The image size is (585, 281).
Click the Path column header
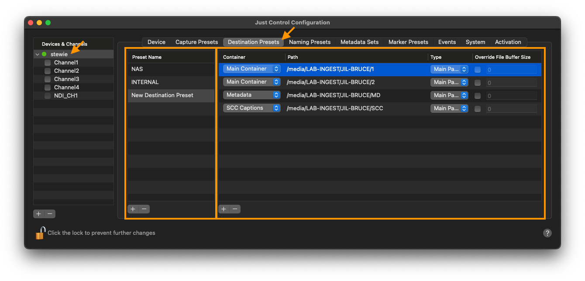pos(357,57)
